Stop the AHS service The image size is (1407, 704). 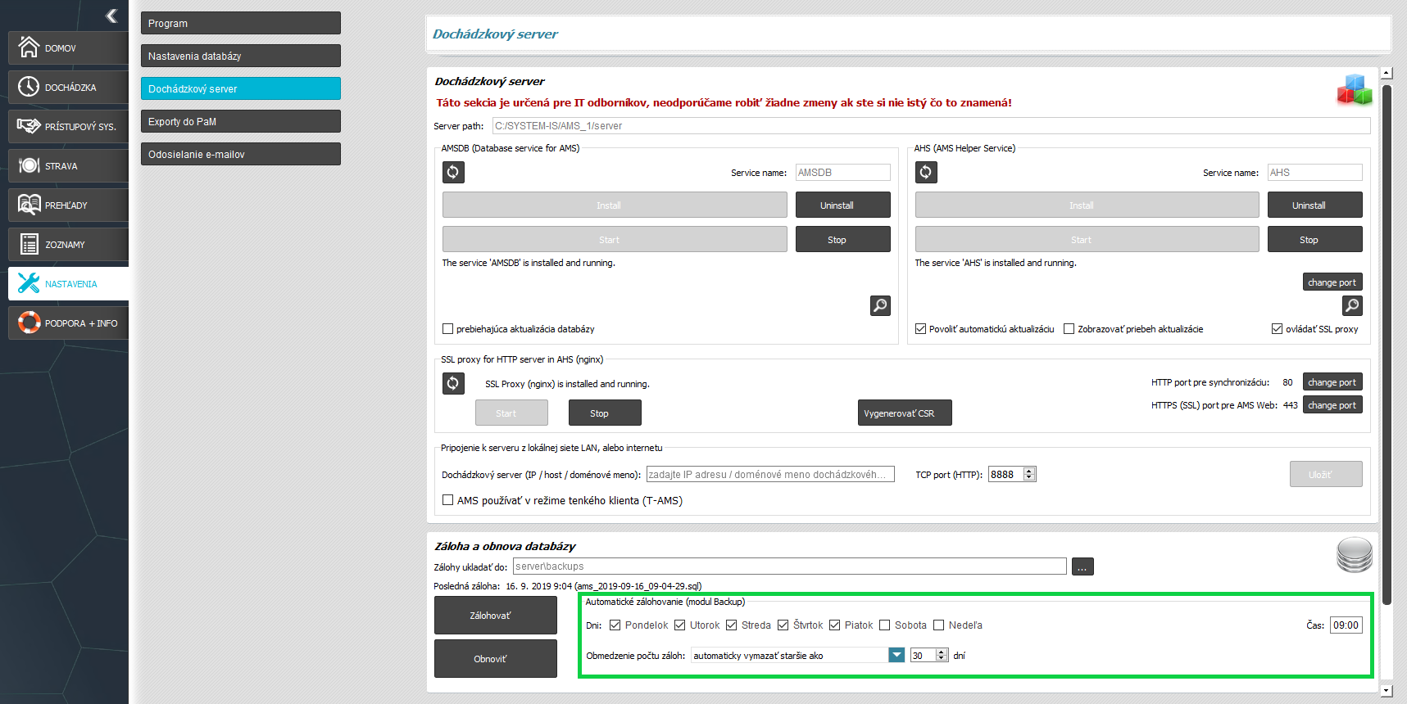click(1315, 239)
